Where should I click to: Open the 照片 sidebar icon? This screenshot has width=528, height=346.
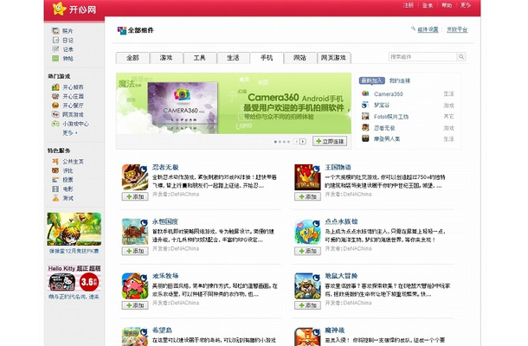tap(55, 31)
